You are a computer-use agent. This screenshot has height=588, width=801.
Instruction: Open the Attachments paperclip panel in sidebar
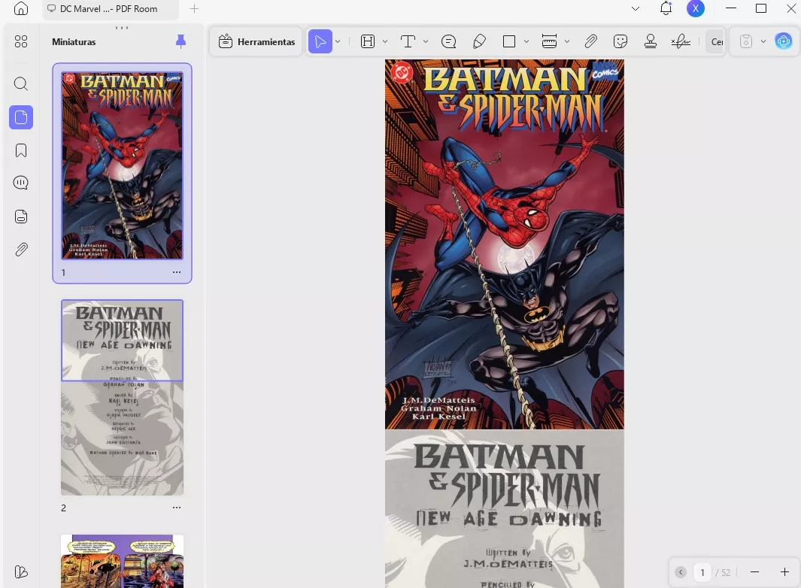click(21, 250)
